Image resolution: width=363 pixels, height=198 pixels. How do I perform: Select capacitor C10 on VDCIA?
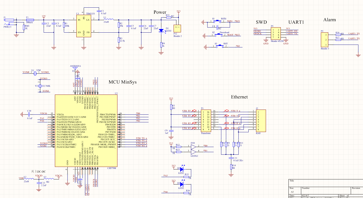(x=29, y=115)
